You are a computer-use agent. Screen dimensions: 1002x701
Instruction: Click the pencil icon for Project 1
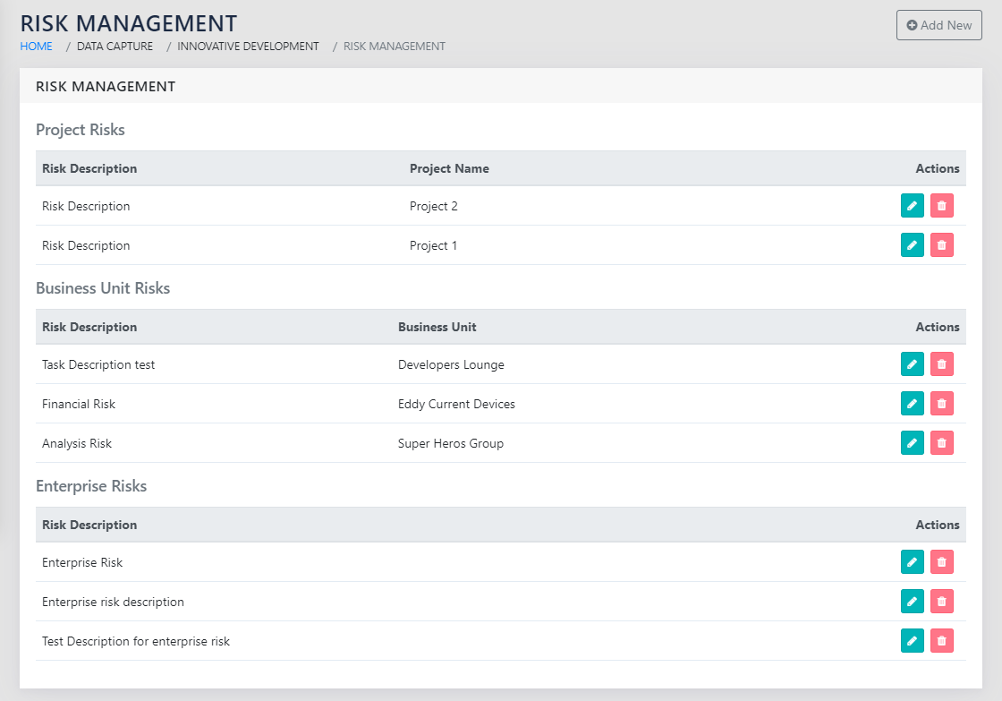pos(912,245)
